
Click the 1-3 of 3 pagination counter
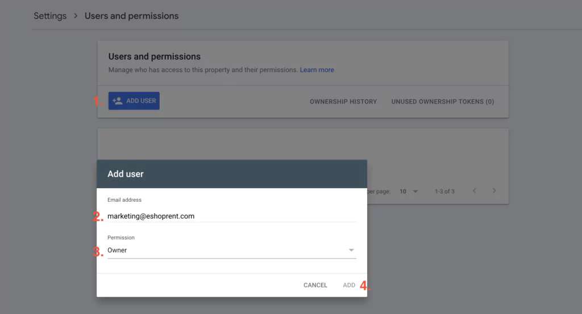pyautogui.click(x=444, y=192)
